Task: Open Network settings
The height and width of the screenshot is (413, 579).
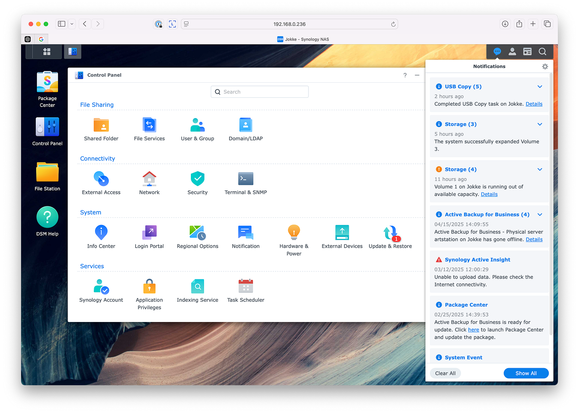Action: click(x=149, y=183)
